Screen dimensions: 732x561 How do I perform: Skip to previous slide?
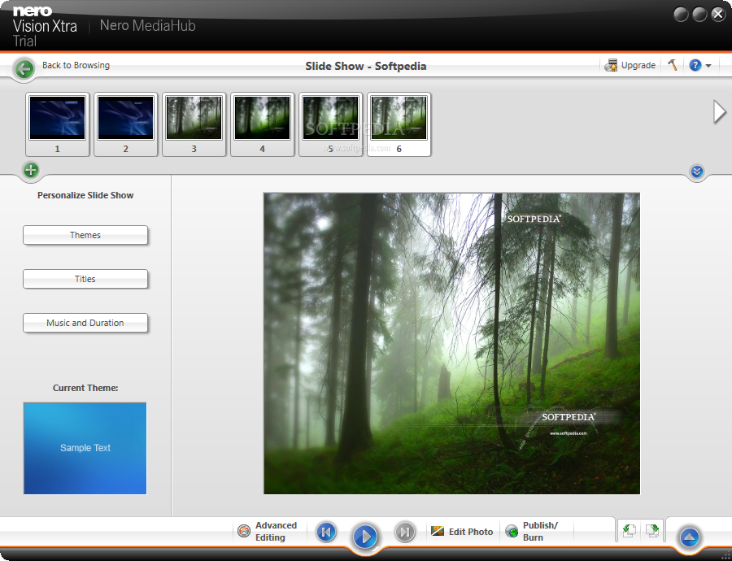(326, 532)
